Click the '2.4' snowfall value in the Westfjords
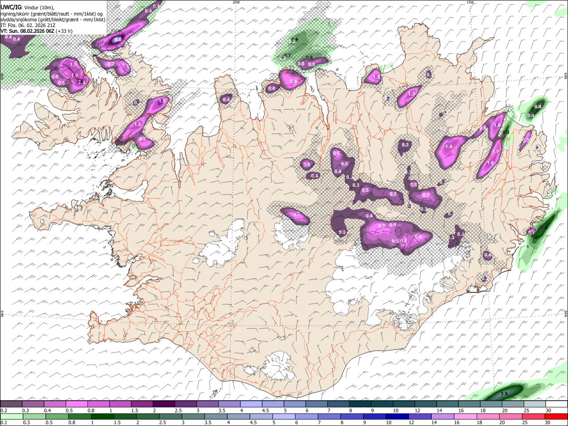568x426 pixels. (x=81, y=82)
